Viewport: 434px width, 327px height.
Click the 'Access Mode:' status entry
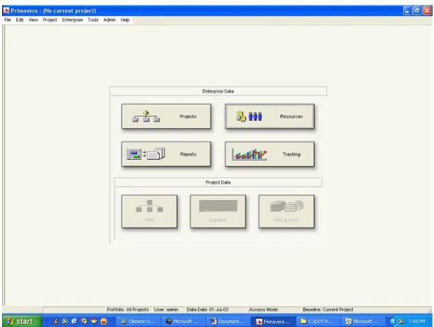click(264, 309)
